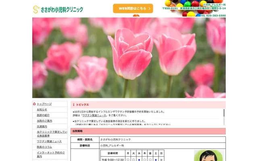The height and width of the screenshot is (161, 258).
Task: Click the トピックス heading marker icon
Action: 74,105
